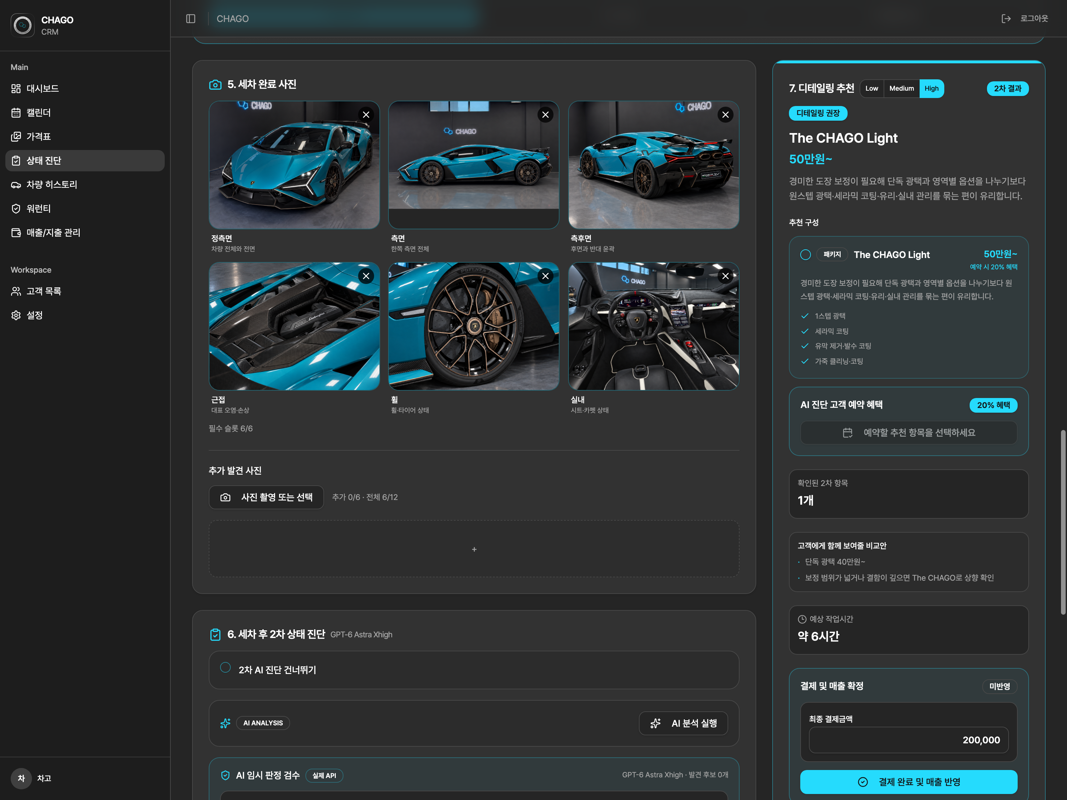Open 설정 gear in sidebar
The width and height of the screenshot is (1067, 800).
pos(16,315)
